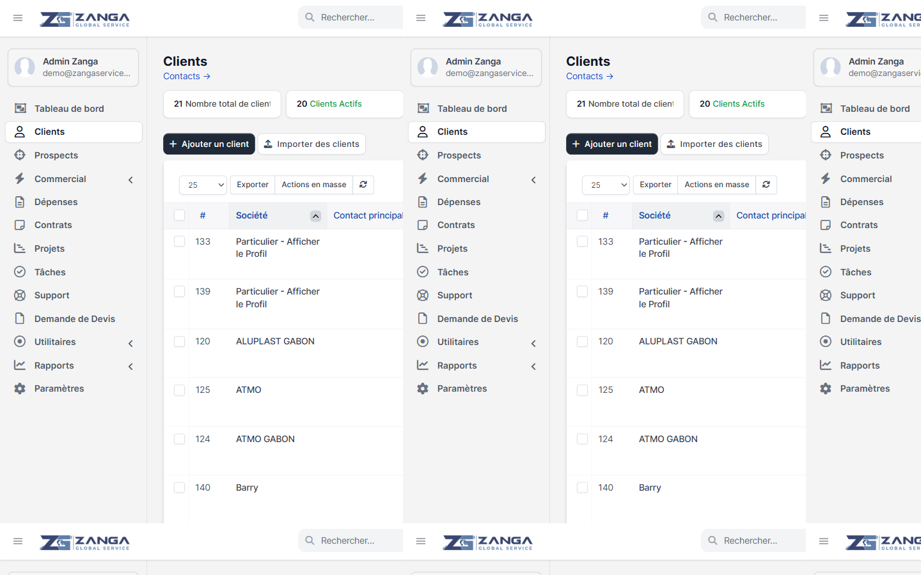Open Prospects menu item in middle copy sidebar
The width and height of the screenshot is (921, 575).
click(x=476, y=155)
